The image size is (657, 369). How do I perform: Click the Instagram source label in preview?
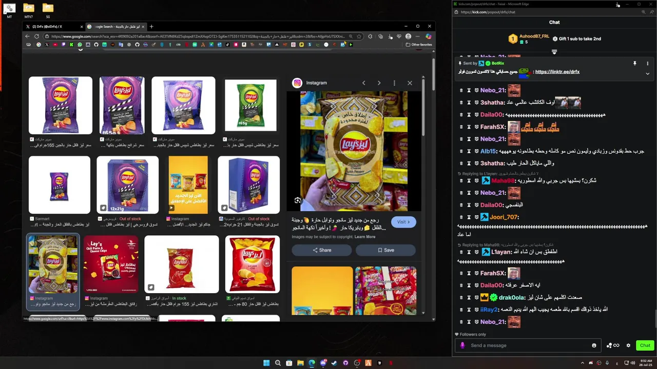[316, 83]
